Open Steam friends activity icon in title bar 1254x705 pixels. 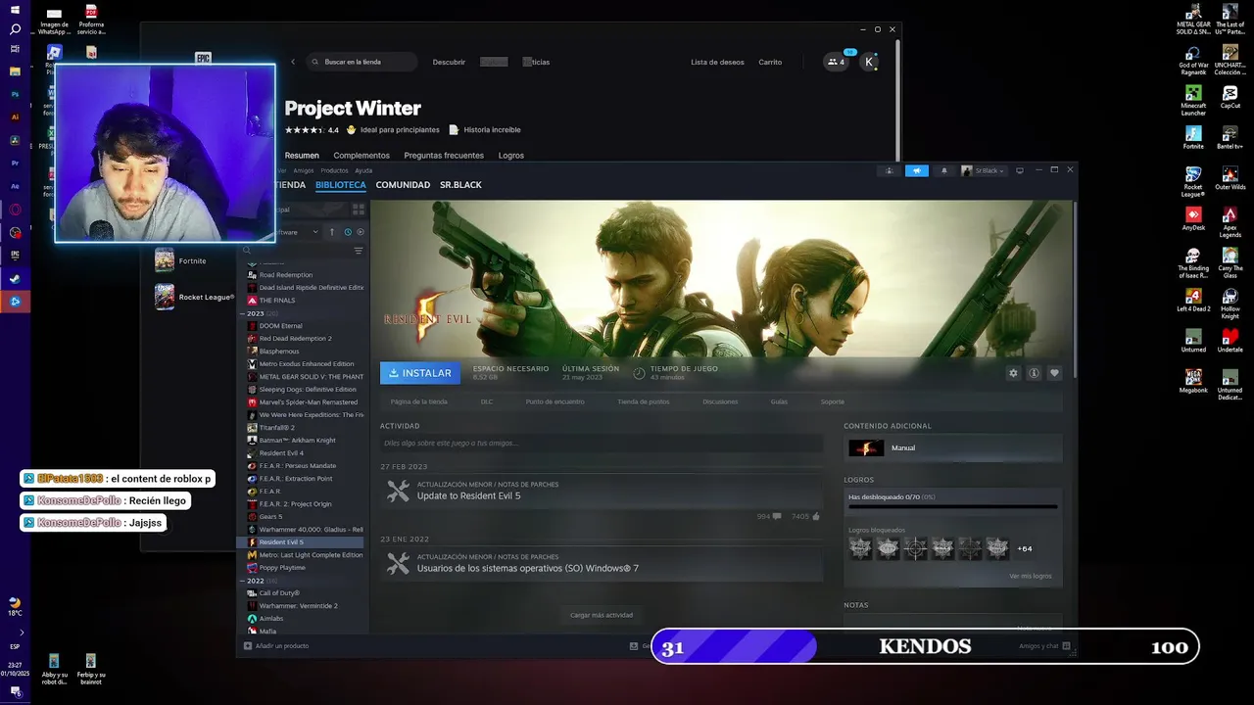click(x=889, y=170)
